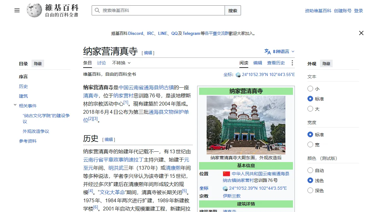
Task: Open the 各平臺交流群 link
Action: 217,33
